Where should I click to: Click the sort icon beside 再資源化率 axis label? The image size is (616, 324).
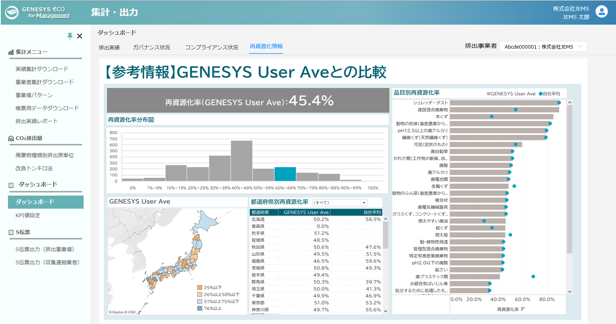pyautogui.click(x=523, y=309)
